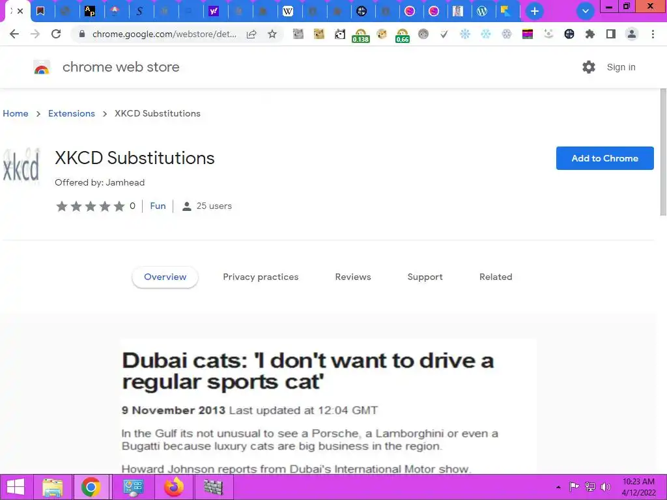Click the checkmark extension icon
This screenshot has width=667, height=500.
444,34
